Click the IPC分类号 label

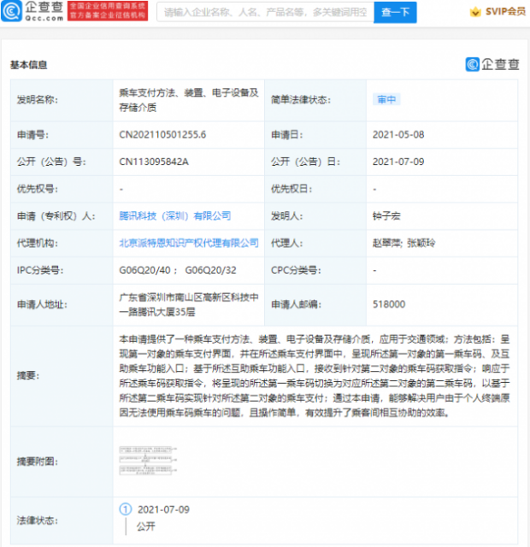click(40, 270)
